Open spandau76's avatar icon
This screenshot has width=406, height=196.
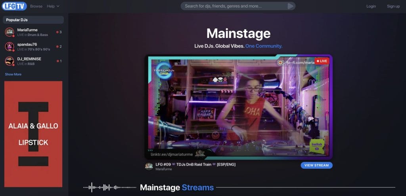point(10,47)
